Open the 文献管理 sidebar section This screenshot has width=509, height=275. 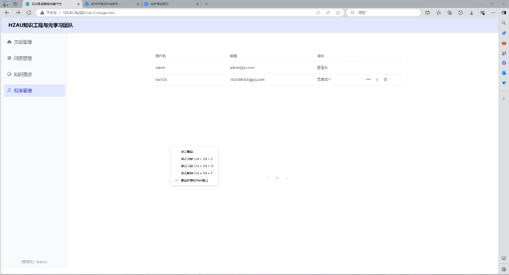click(23, 42)
